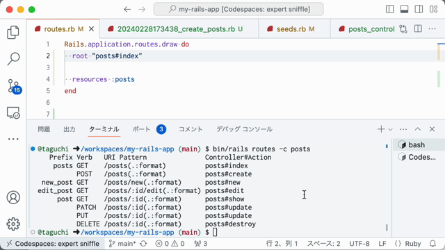Screen dimensions: 445x250
Task: Open the Remote Explorer icon
Action: 13,112
